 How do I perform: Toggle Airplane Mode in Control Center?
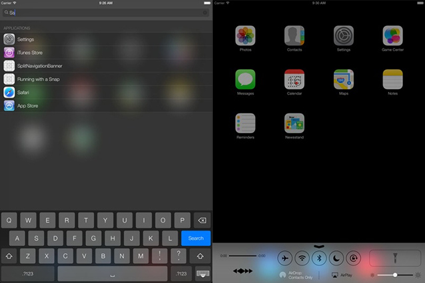click(x=284, y=258)
